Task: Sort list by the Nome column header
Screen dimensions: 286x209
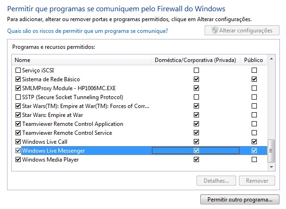Action: point(80,60)
